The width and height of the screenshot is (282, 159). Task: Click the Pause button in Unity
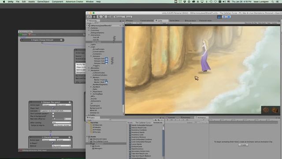[x=224, y=17]
